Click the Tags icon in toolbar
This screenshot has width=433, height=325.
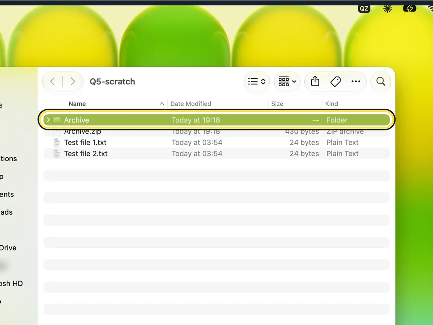[335, 82]
